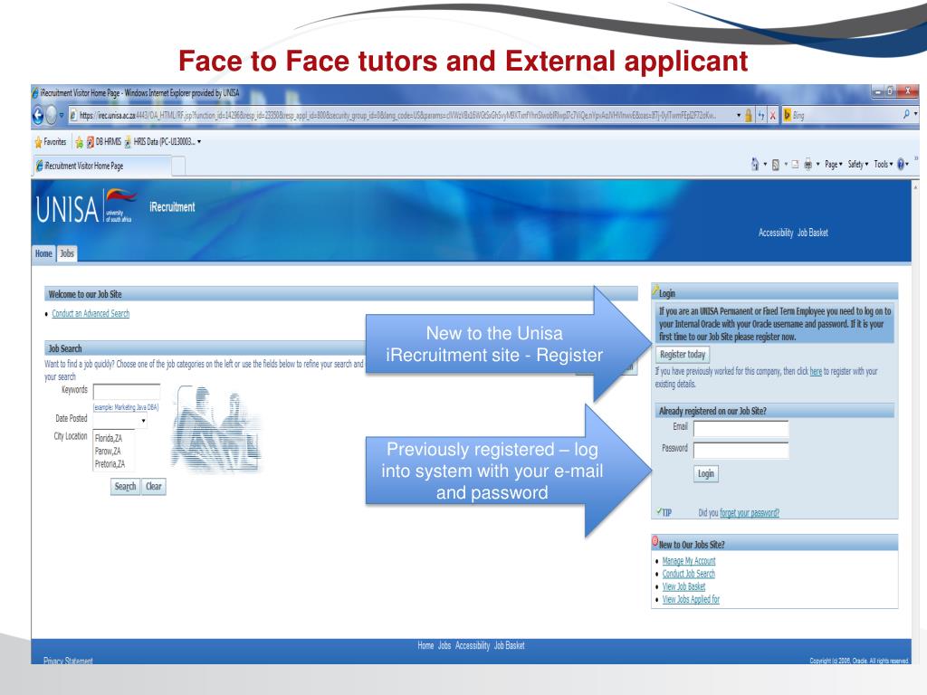The image size is (927, 695).
Task: Open the DB HRMIS favorite link
Action: coord(104,142)
